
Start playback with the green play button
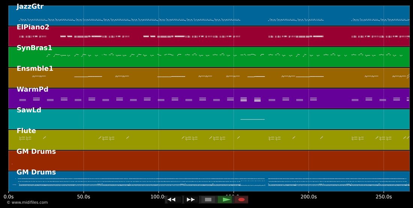pyautogui.click(x=225, y=200)
